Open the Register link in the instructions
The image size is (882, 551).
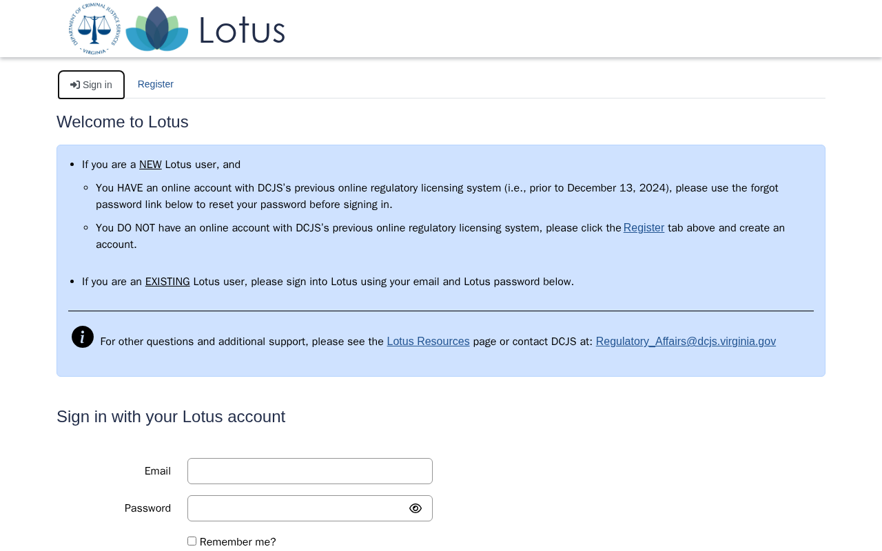644,228
